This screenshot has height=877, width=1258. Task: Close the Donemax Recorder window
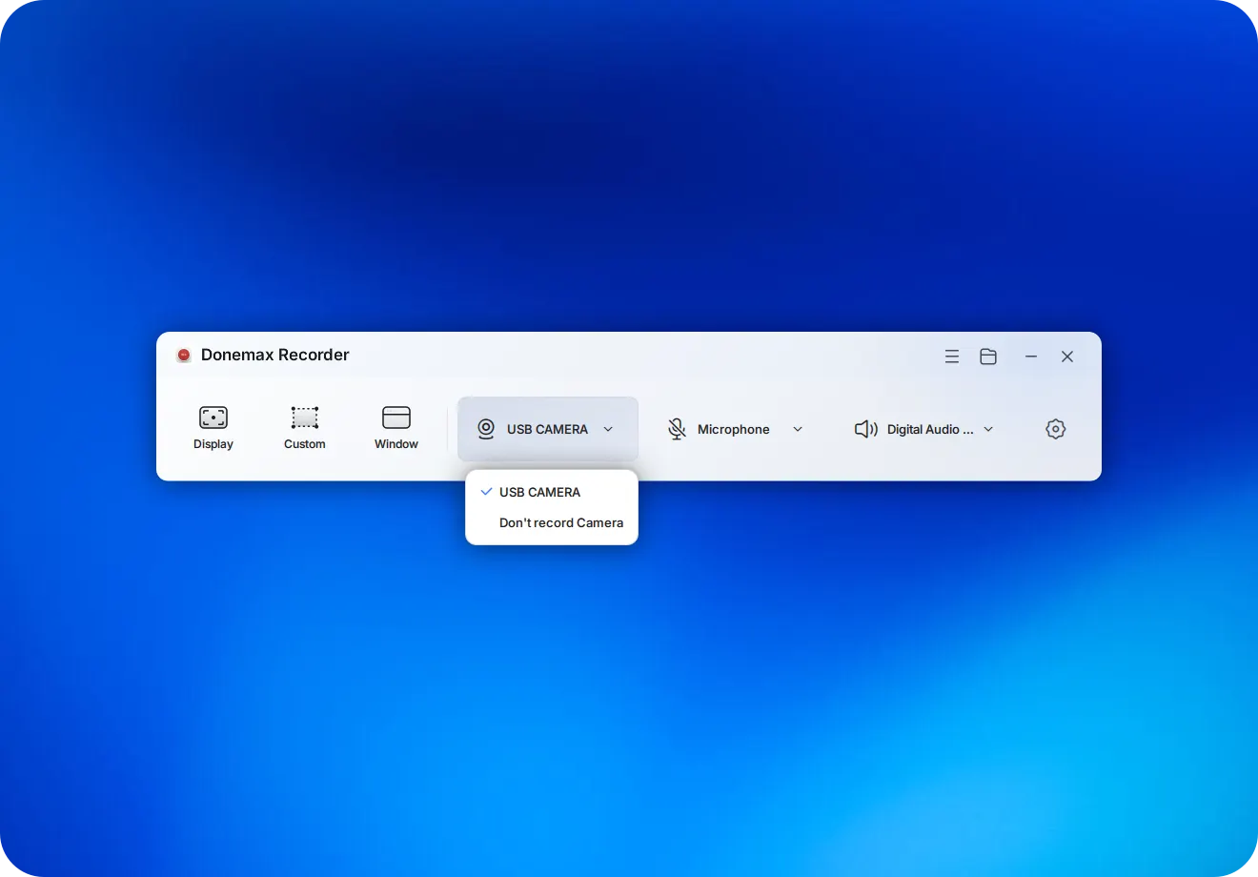tap(1067, 357)
